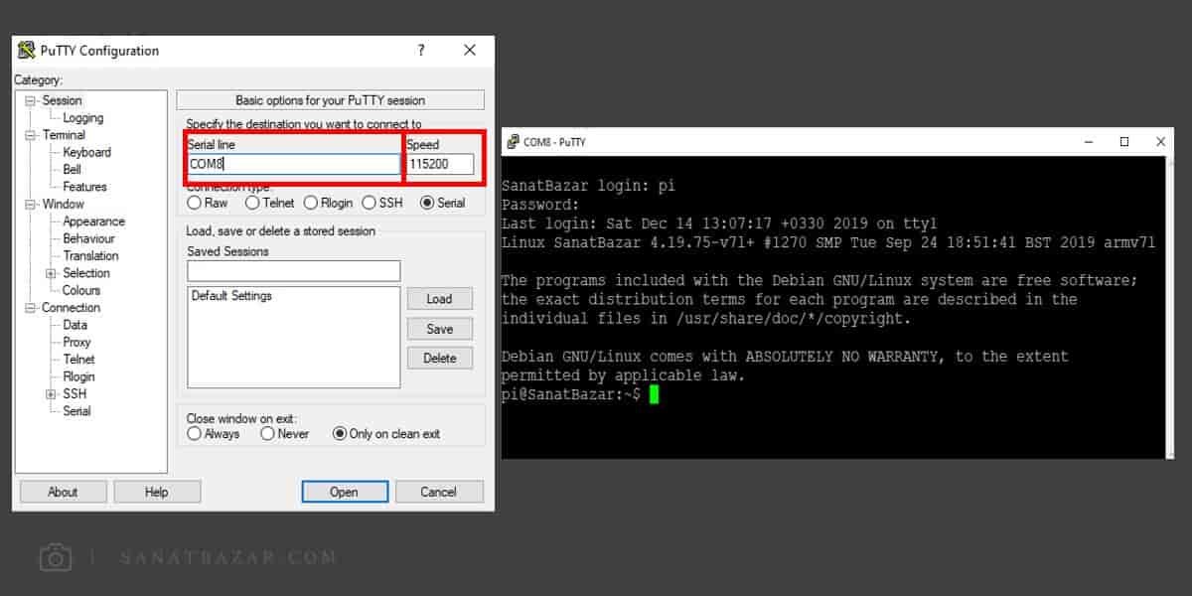Viewport: 1192px width, 596px height.
Task: Open the Keyboard category
Action: click(86, 152)
